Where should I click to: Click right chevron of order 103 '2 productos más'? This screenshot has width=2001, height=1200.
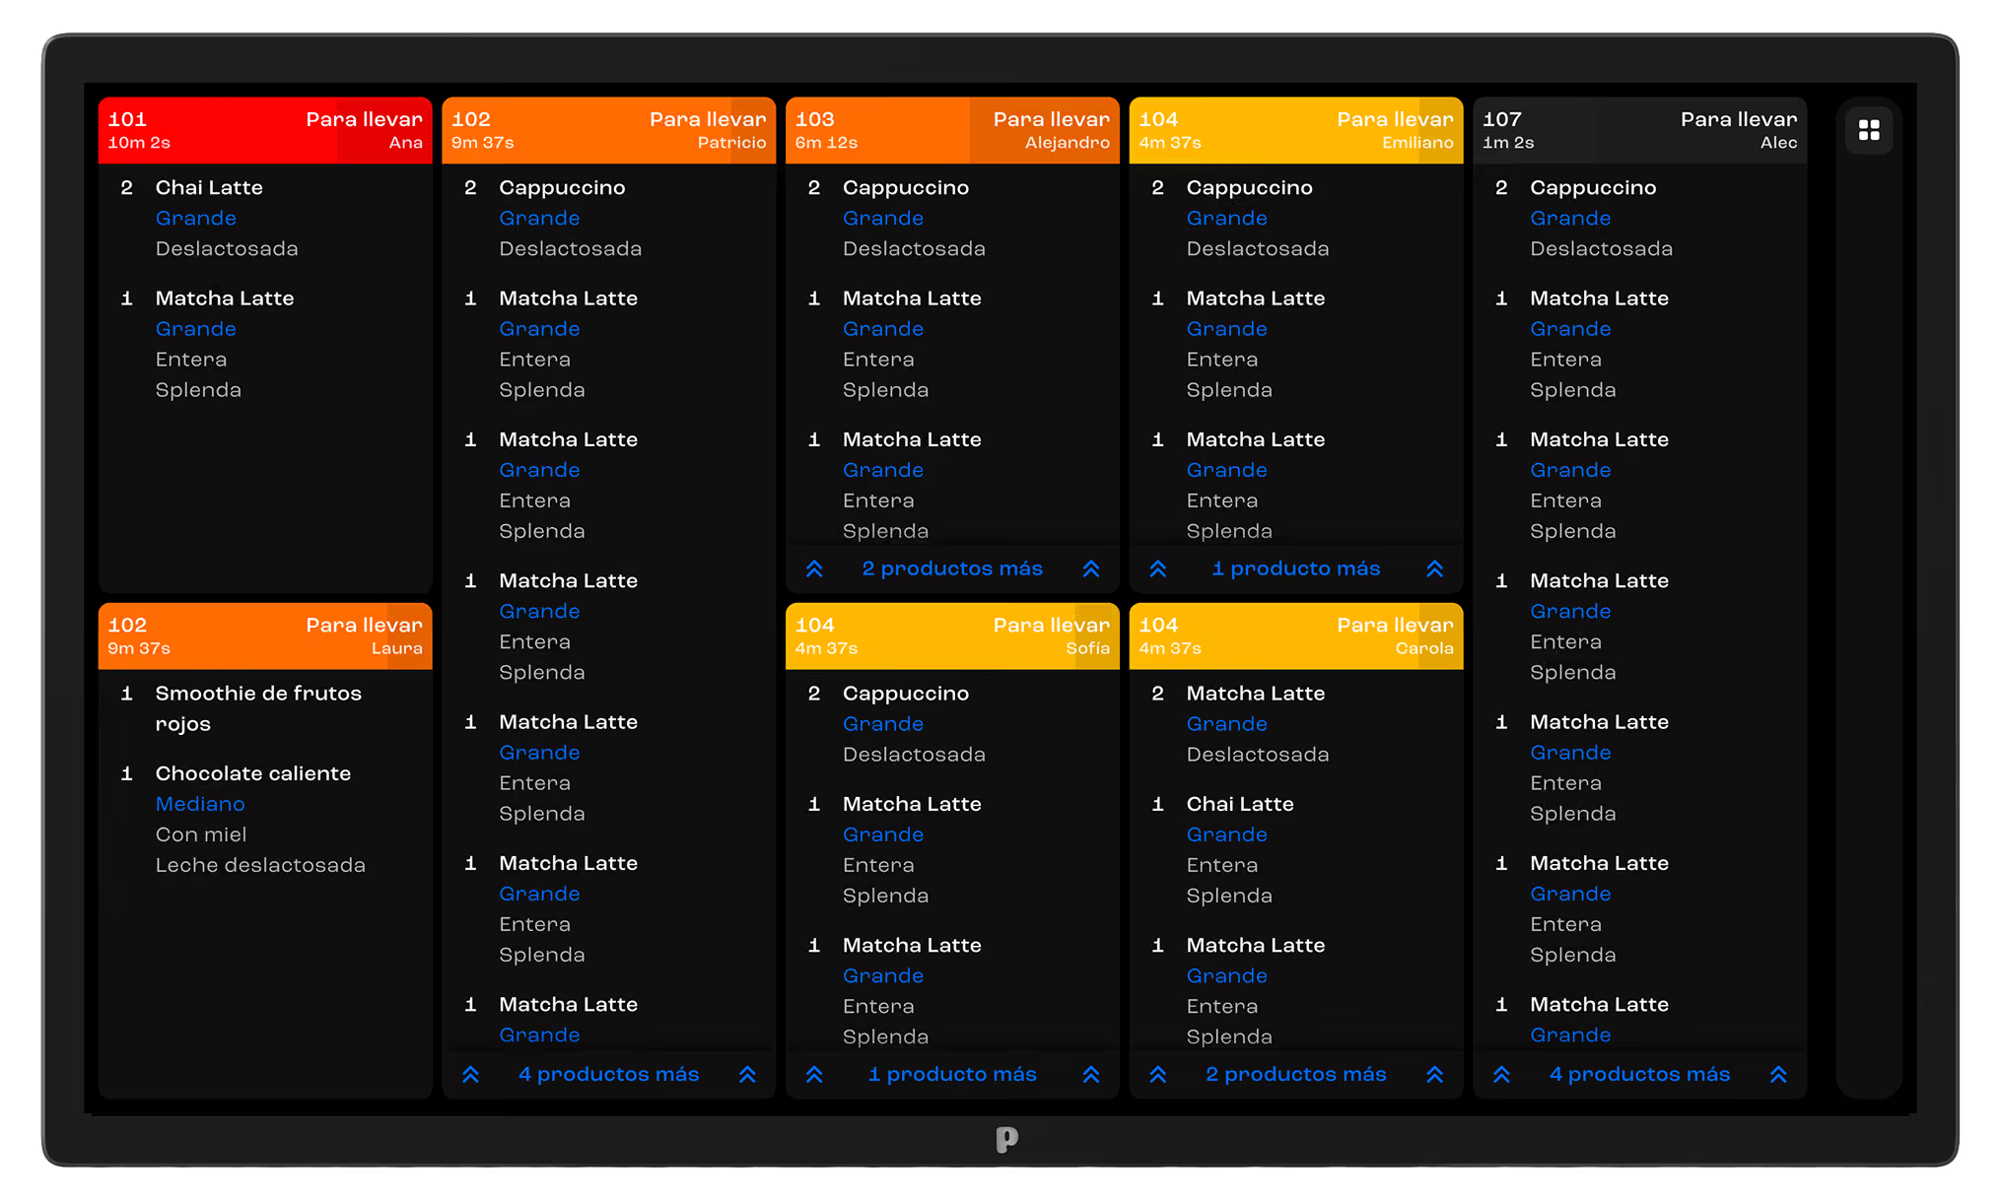pyautogui.click(x=1091, y=568)
